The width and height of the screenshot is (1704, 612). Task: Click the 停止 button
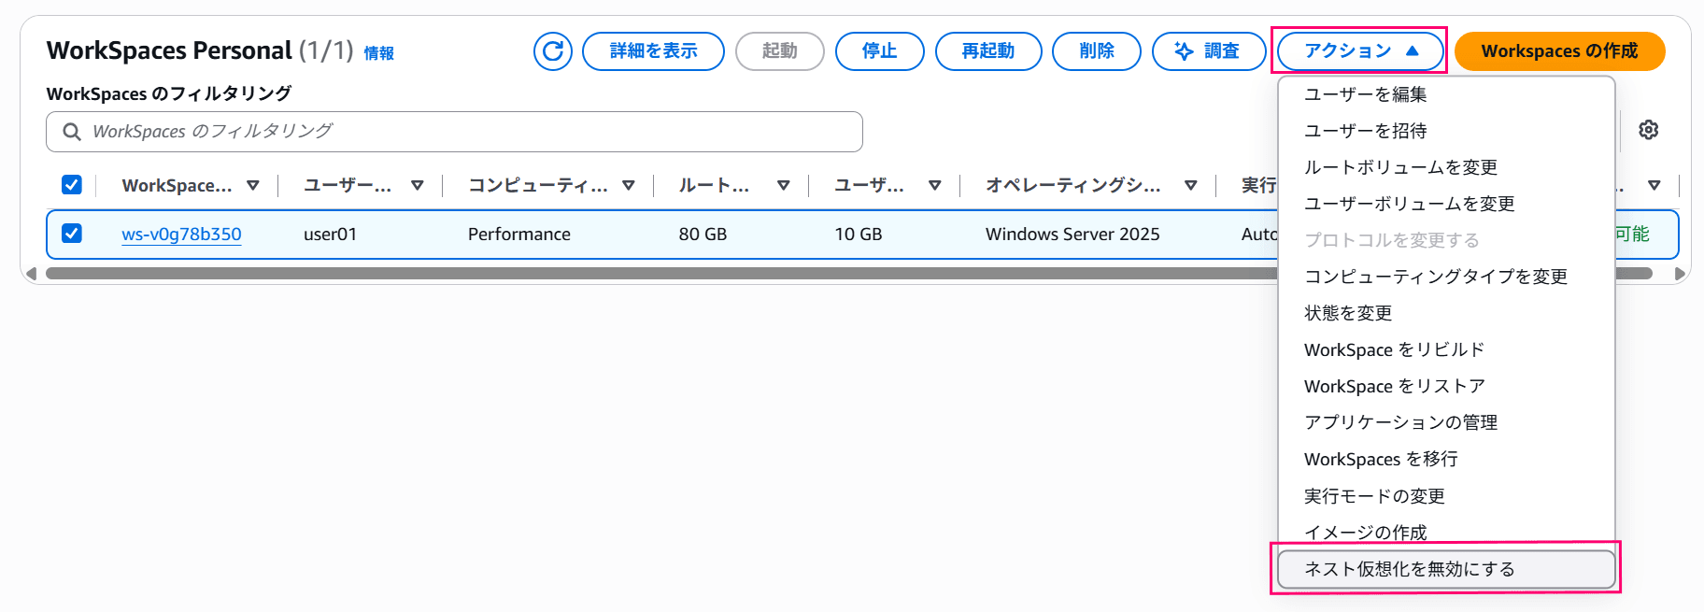(879, 50)
